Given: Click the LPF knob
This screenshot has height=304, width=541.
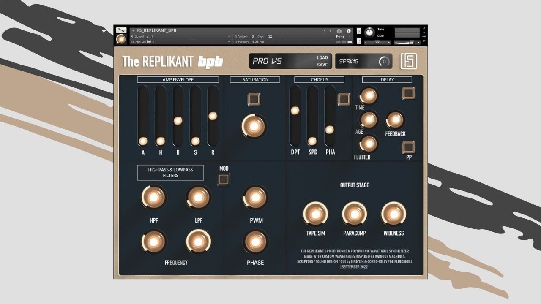Looking at the screenshot, I should [x=198, y=197].
